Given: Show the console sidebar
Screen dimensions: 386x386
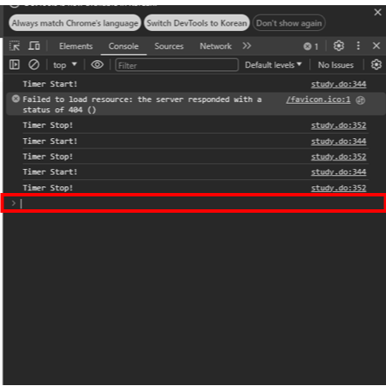Looking at the screenshot, I should 15,64.
